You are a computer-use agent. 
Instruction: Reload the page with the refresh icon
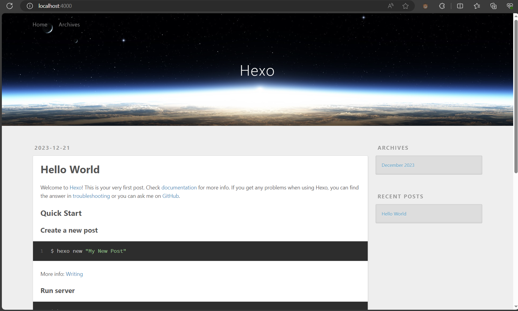(10, 6)
